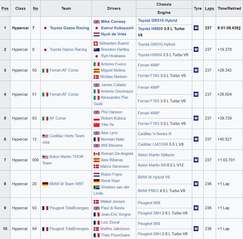This screenshot has width=243, height=239.
Task: Click South African flag by Sheldon van der Linde
Action: pyautogui.click(x=96, y=187)
